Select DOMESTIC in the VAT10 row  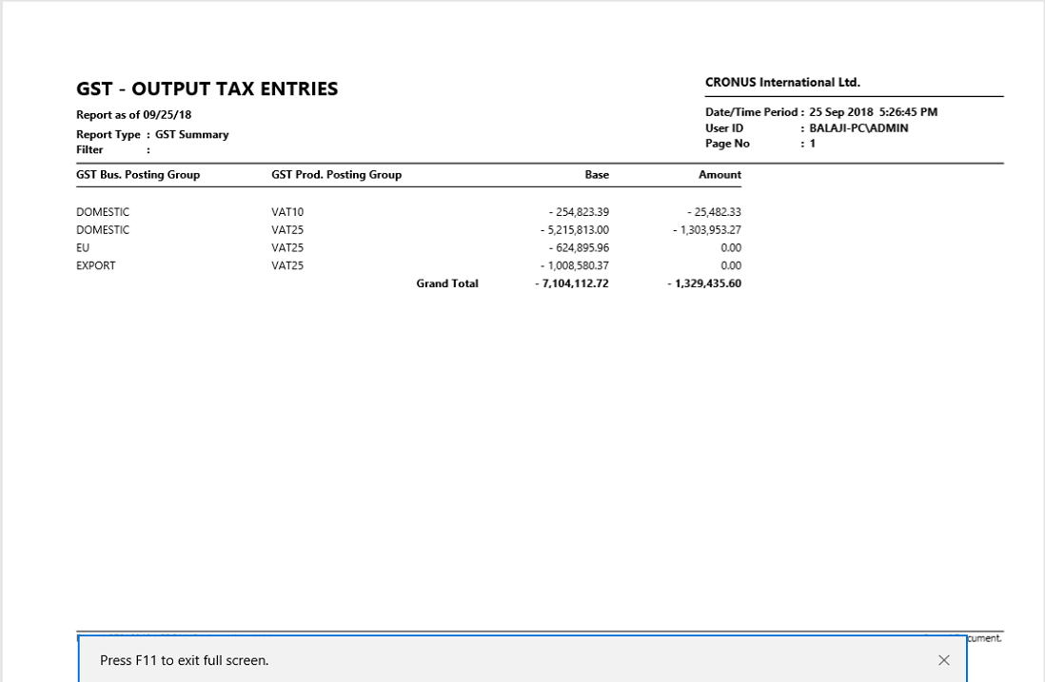tap(103, 212)
